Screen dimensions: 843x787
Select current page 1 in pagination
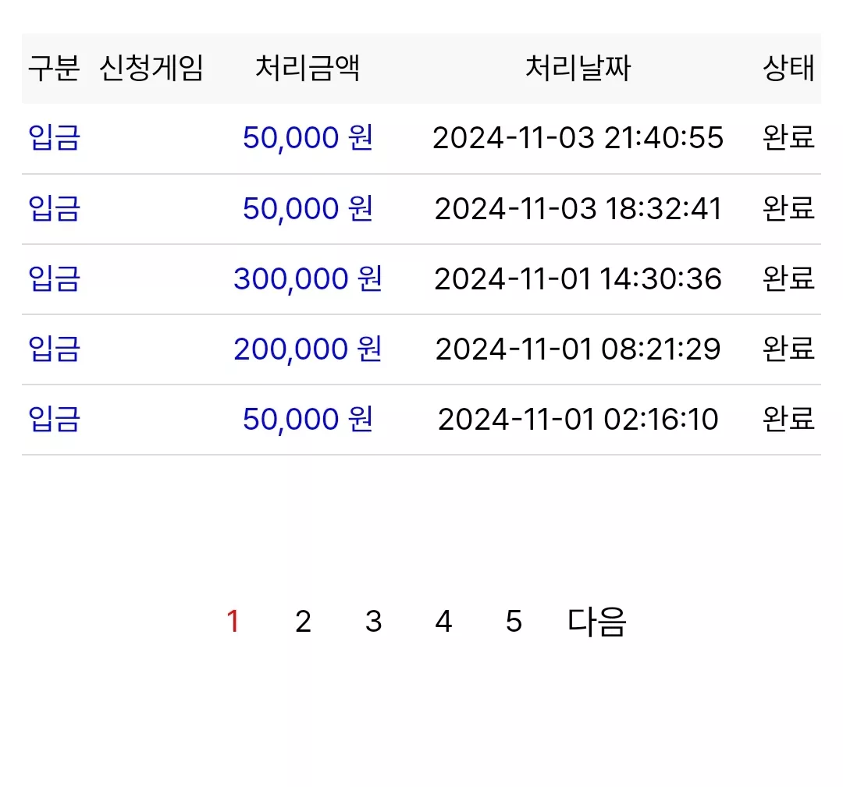pyautogui.click(x=233, y=622)
